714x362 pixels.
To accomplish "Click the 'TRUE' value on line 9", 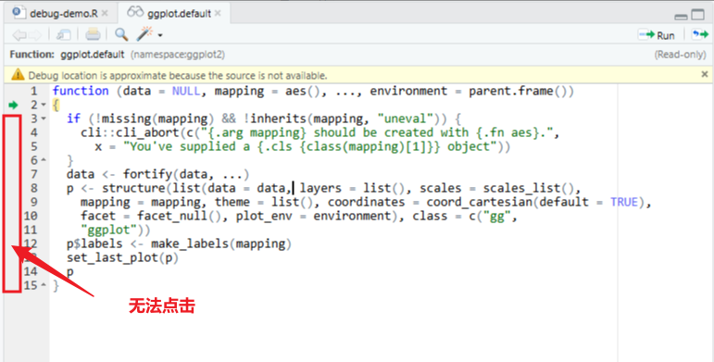I will [x=624, y=202].
